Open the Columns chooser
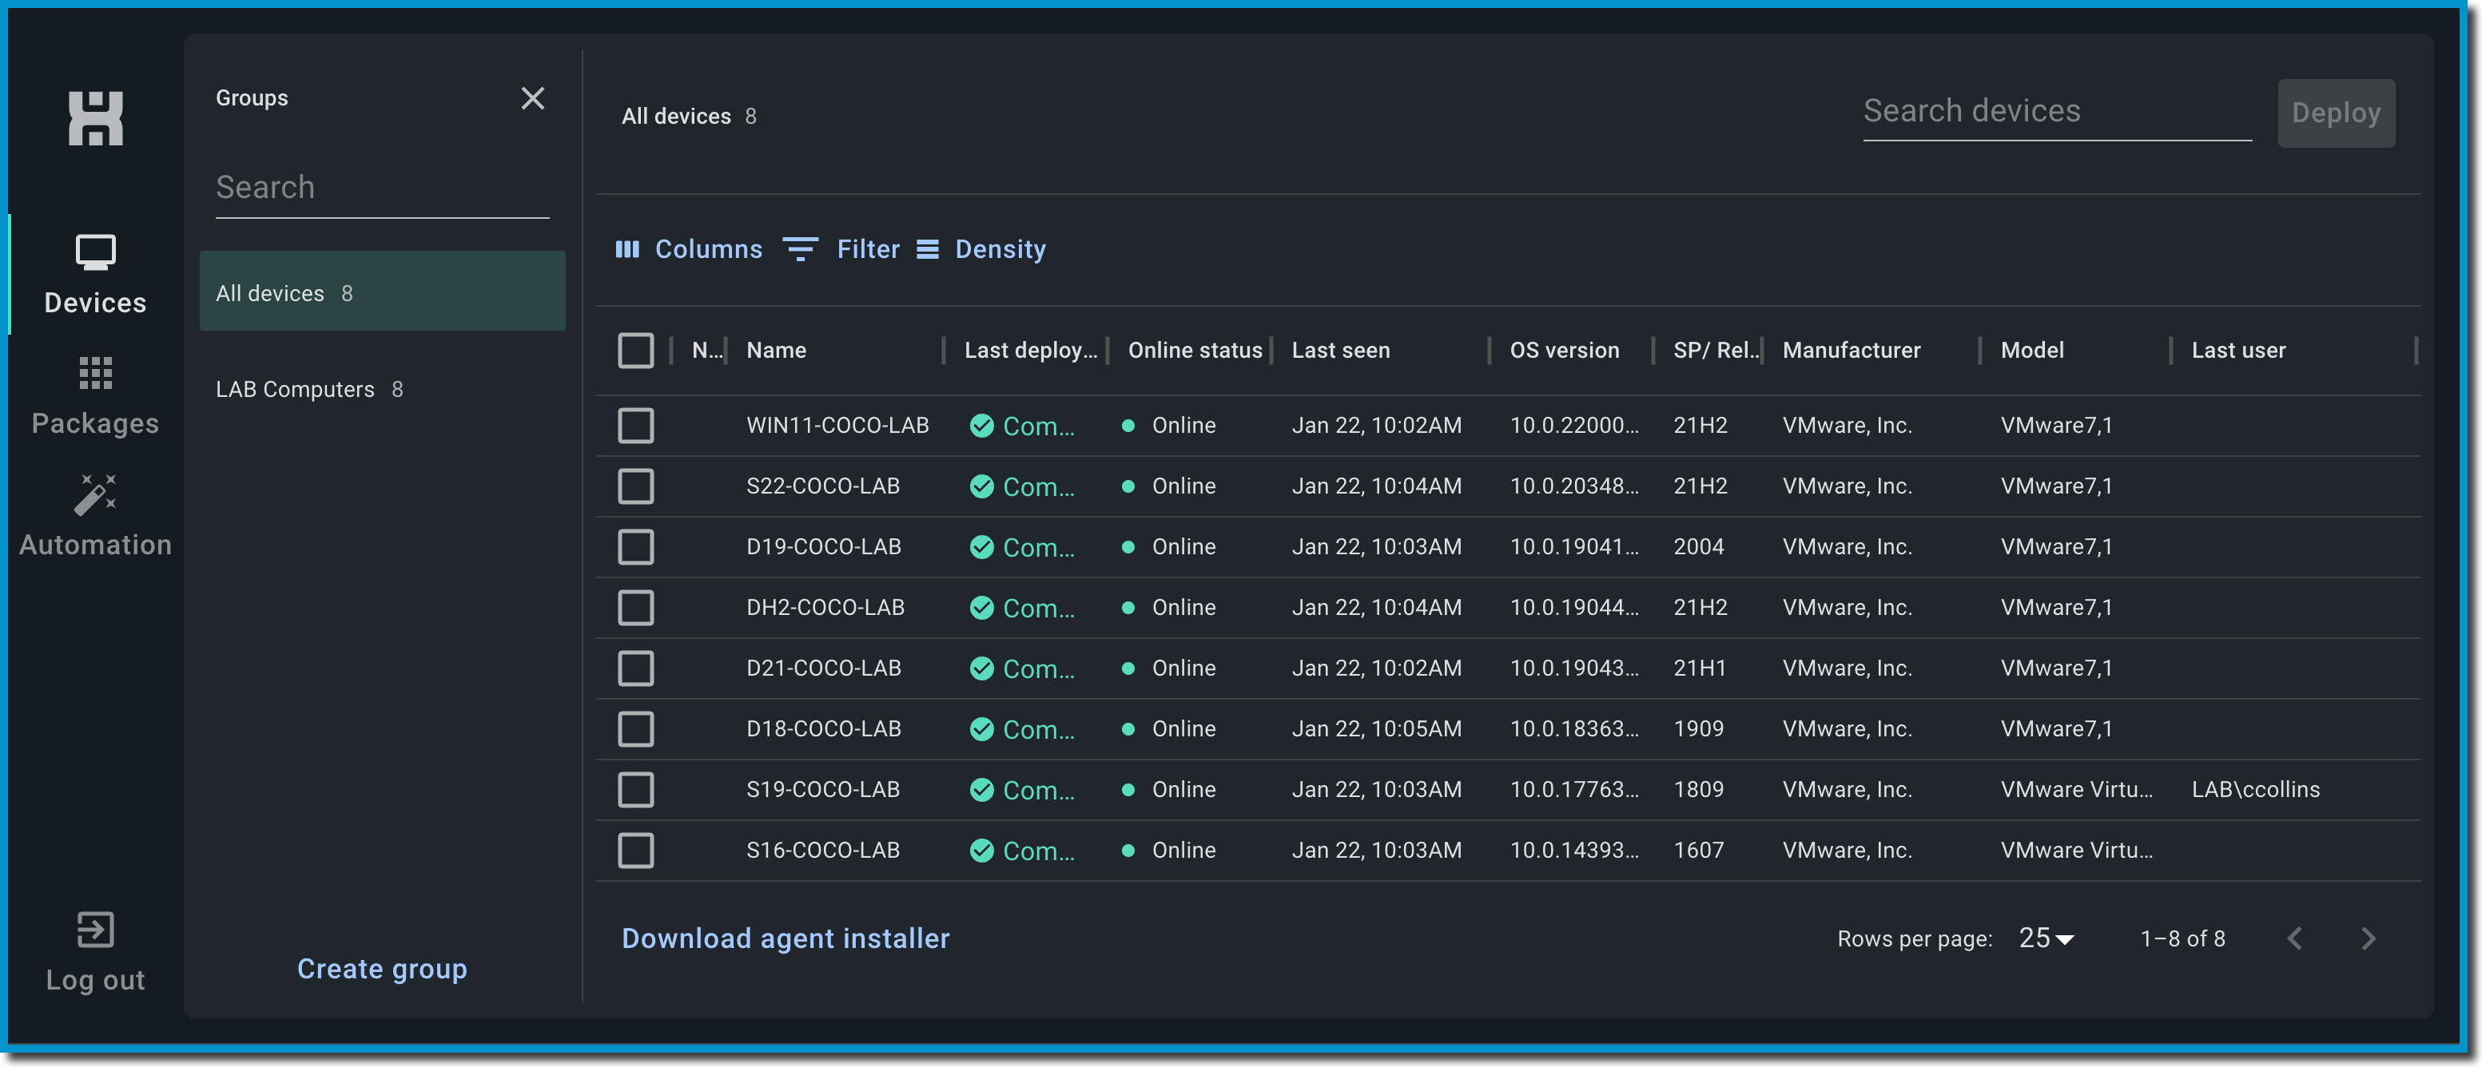This screenshot has width=2482, height=1067. (x=688, y=249)
